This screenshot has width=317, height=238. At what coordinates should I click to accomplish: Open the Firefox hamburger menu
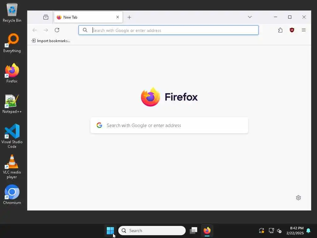coord(304,30)
